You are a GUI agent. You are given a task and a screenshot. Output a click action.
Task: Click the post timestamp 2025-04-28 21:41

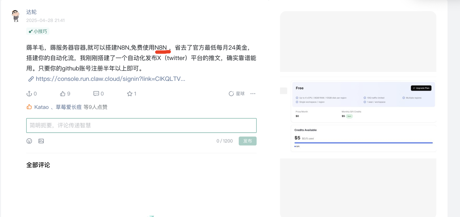pos(45,20)
